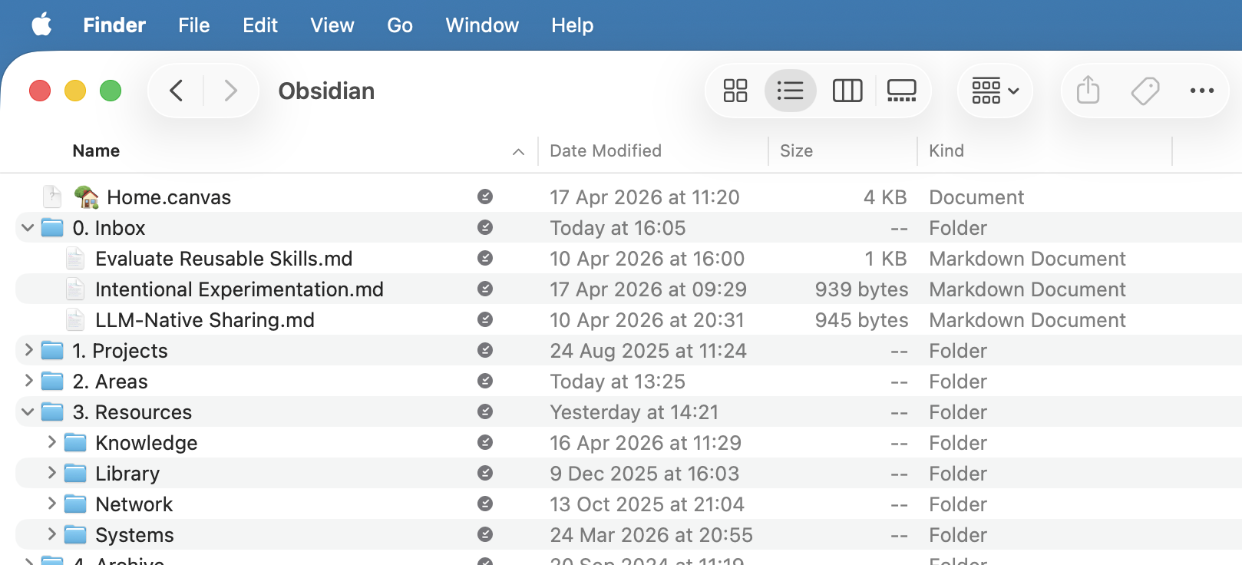This screenshot has width=1242, height=565.
Task: Select the Knowledge folder name
Action: pos(147,443)
